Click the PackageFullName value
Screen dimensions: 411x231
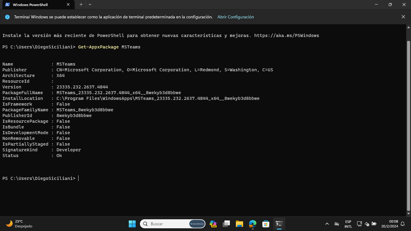tap(119, 93)
